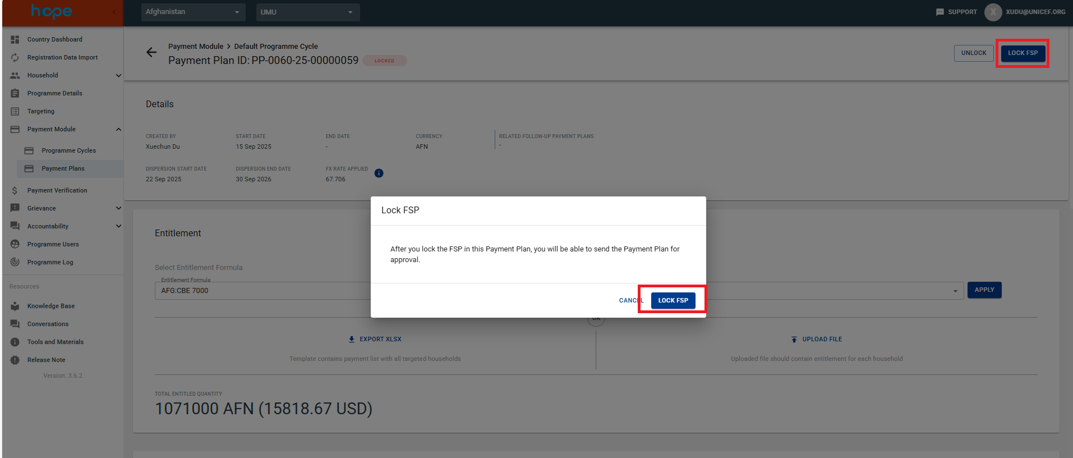The image size is (1073, 458).
Task: Open the UMU programme dropdown
Action: [x=307, y=12]
